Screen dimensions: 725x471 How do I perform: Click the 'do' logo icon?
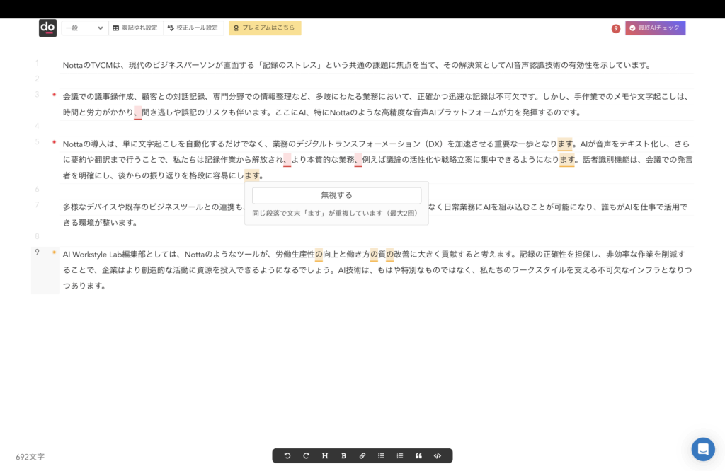(47, 28)
